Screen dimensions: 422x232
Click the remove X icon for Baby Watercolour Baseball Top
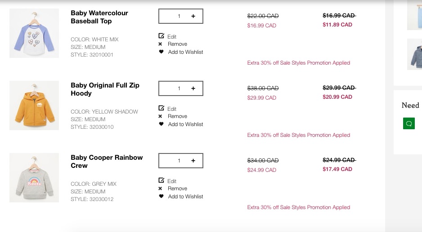(x=160, y=44)
